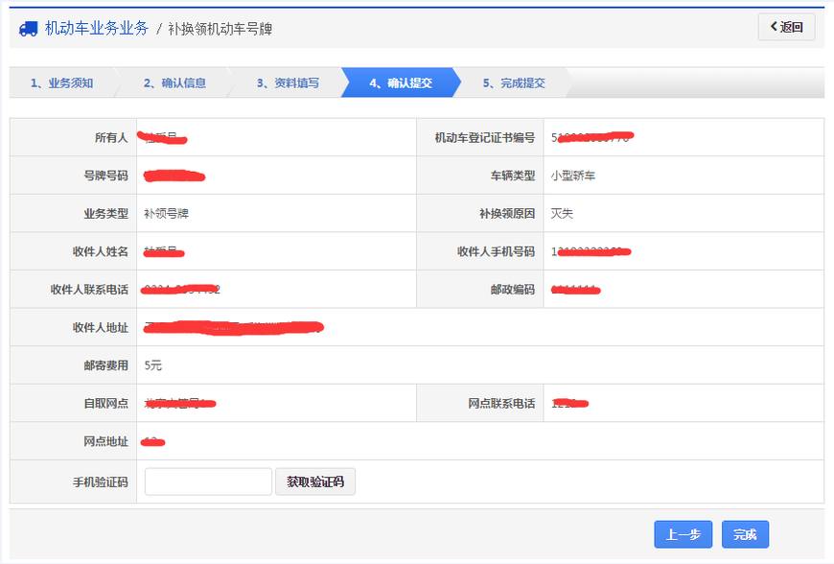Click the 补换领机动车号牌 breadcrumb text
Screen dimensions: 834x564
click(x=220, y=29)
